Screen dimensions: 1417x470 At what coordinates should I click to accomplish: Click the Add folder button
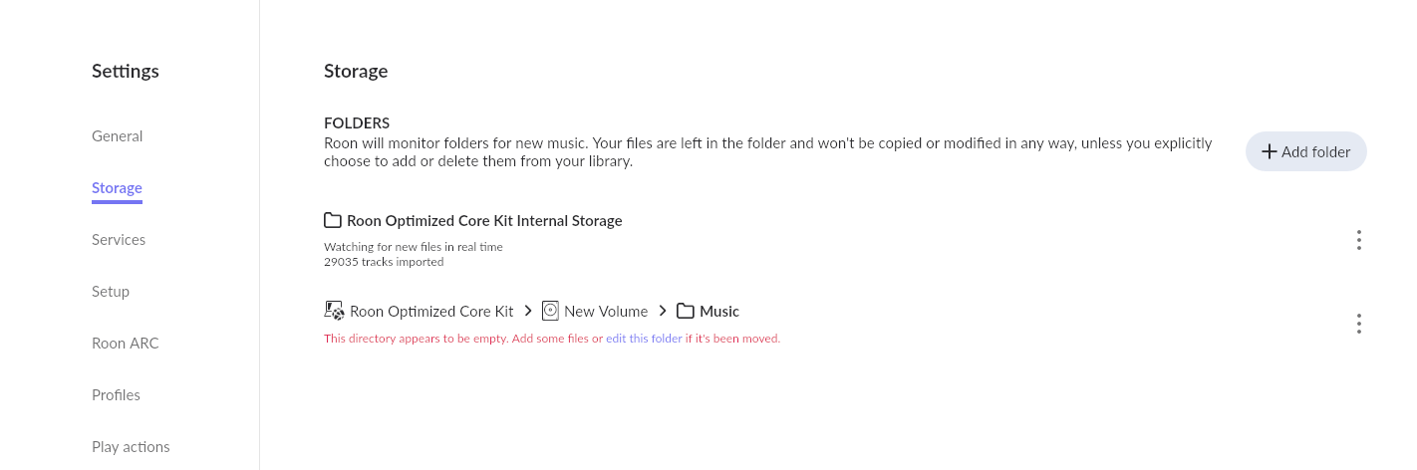click(x=1305, y=152)
